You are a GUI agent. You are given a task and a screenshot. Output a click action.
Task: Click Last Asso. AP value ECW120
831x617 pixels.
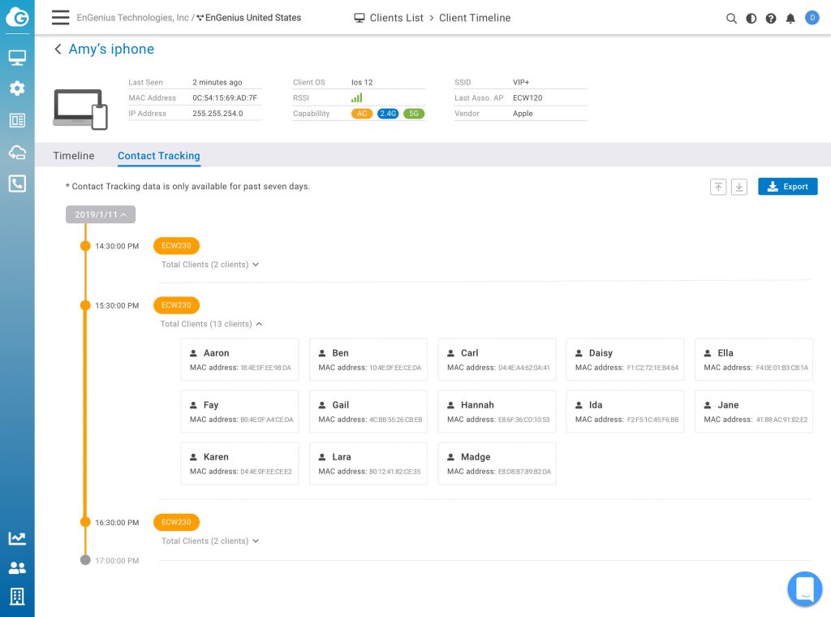527,98
